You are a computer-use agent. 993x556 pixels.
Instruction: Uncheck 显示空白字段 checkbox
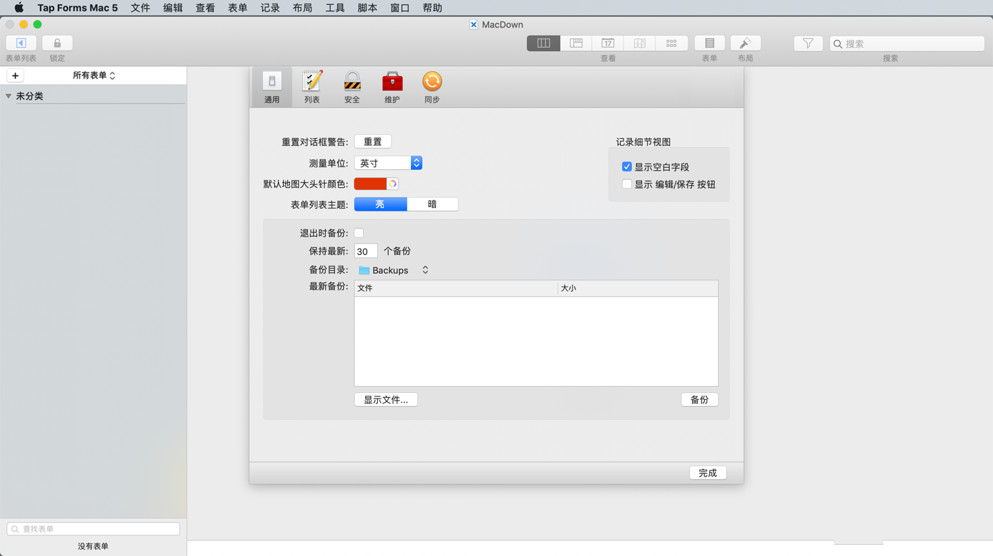pos(627,166)
